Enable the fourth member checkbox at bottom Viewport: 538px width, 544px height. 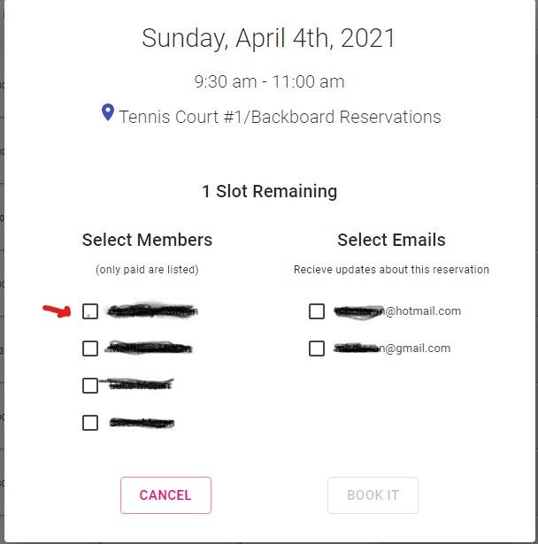coord(90,423)
